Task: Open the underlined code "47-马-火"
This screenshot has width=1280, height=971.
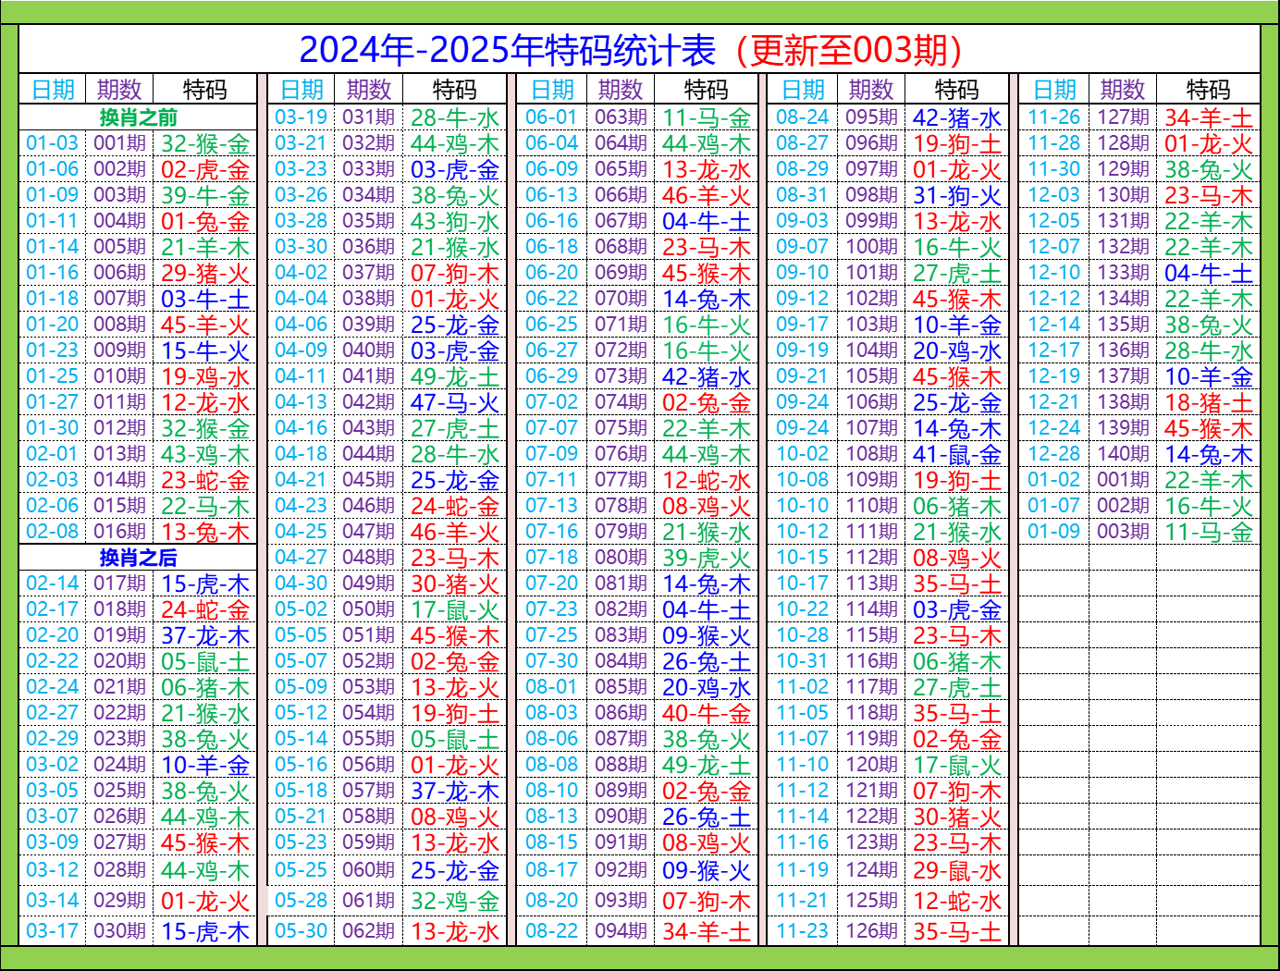Action: click(x=454, y=402)
